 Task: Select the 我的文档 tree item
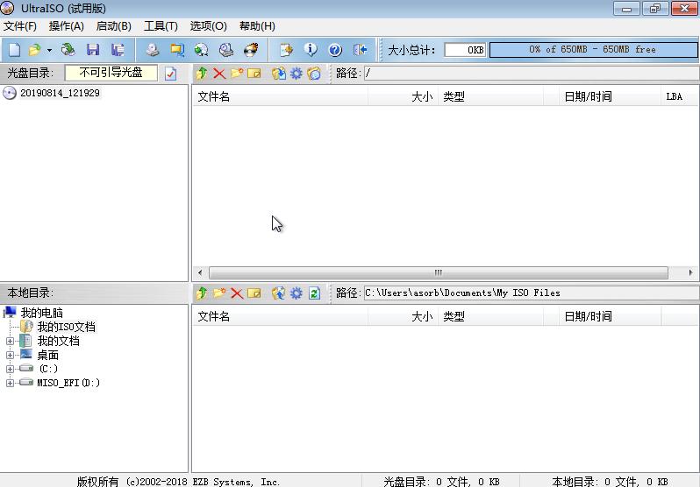58,342
